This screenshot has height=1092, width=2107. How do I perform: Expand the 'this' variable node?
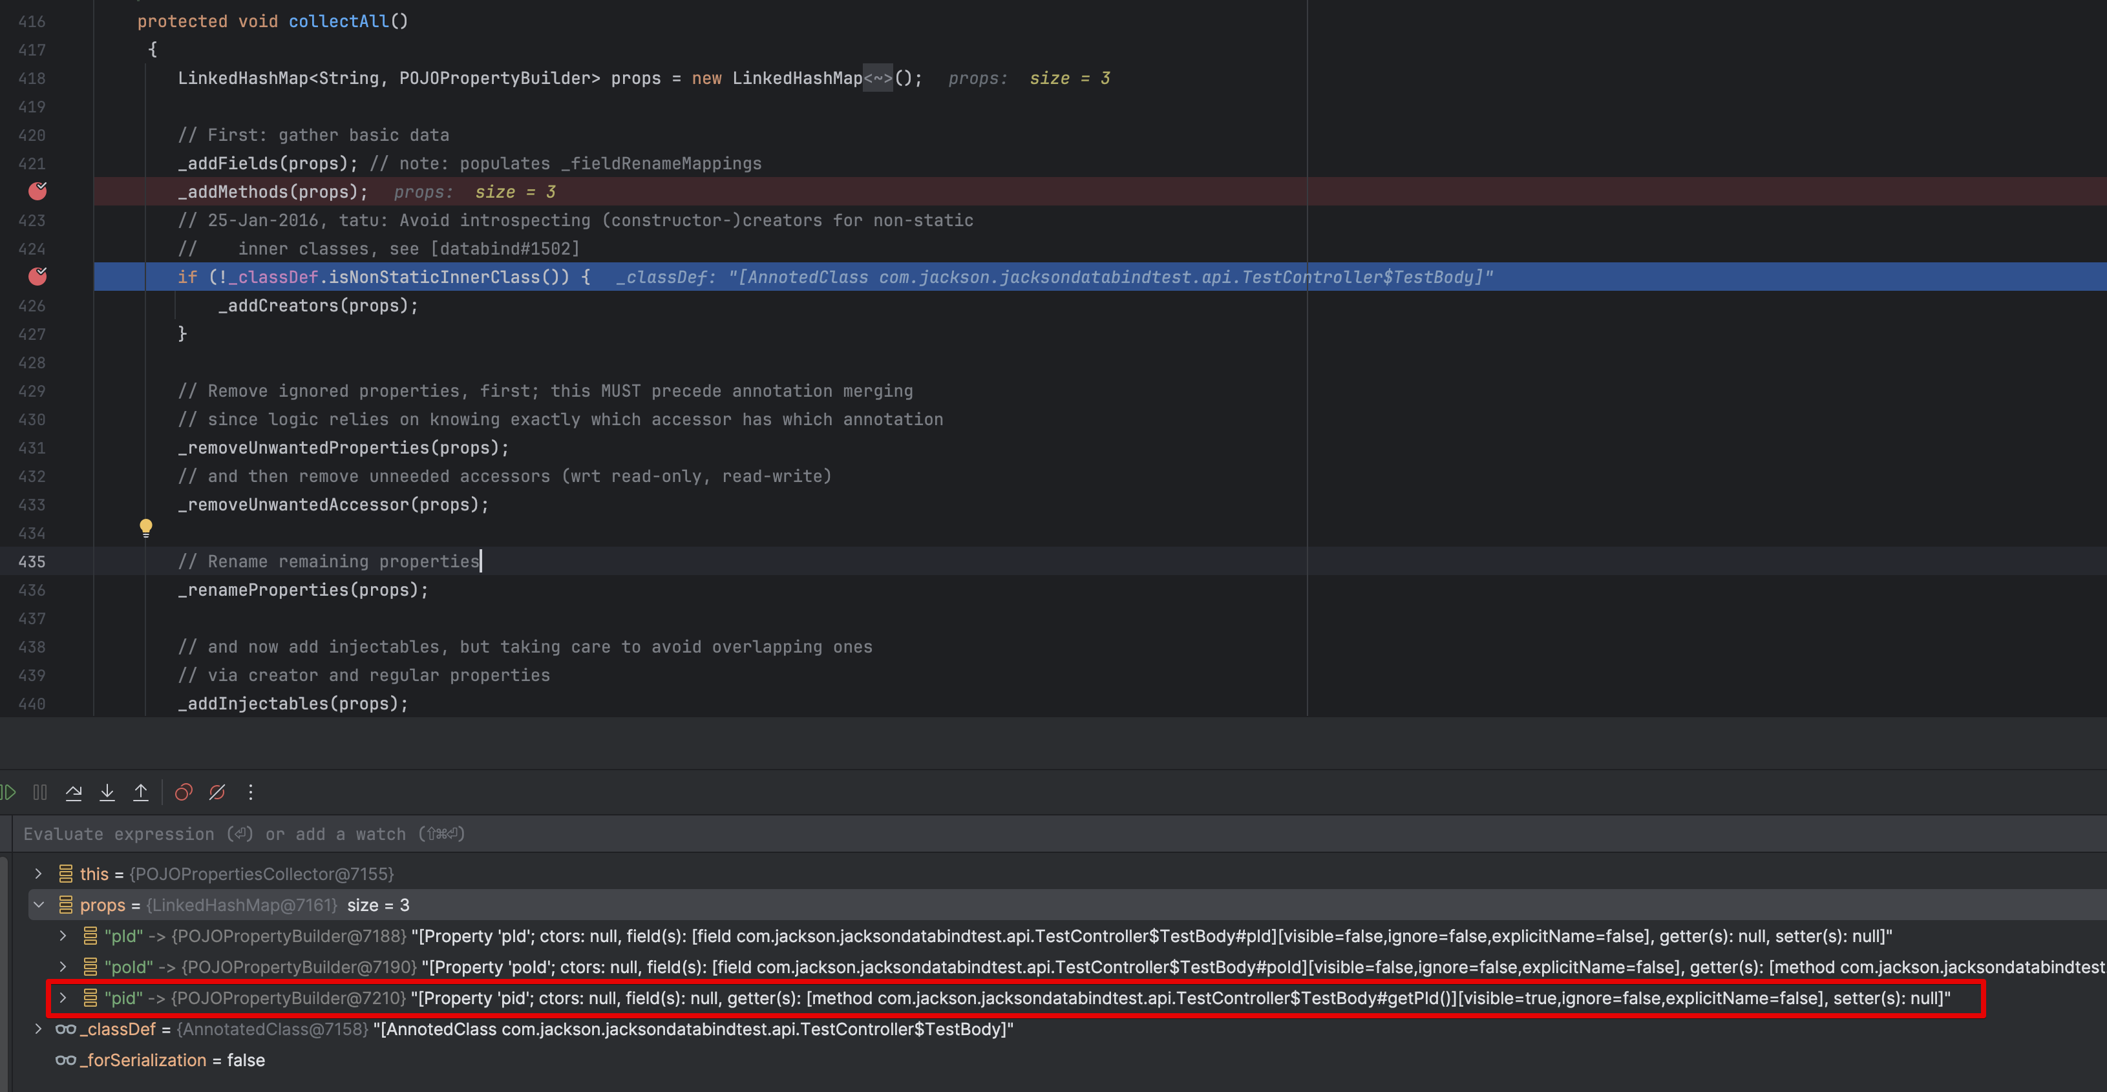coord(38,874)
